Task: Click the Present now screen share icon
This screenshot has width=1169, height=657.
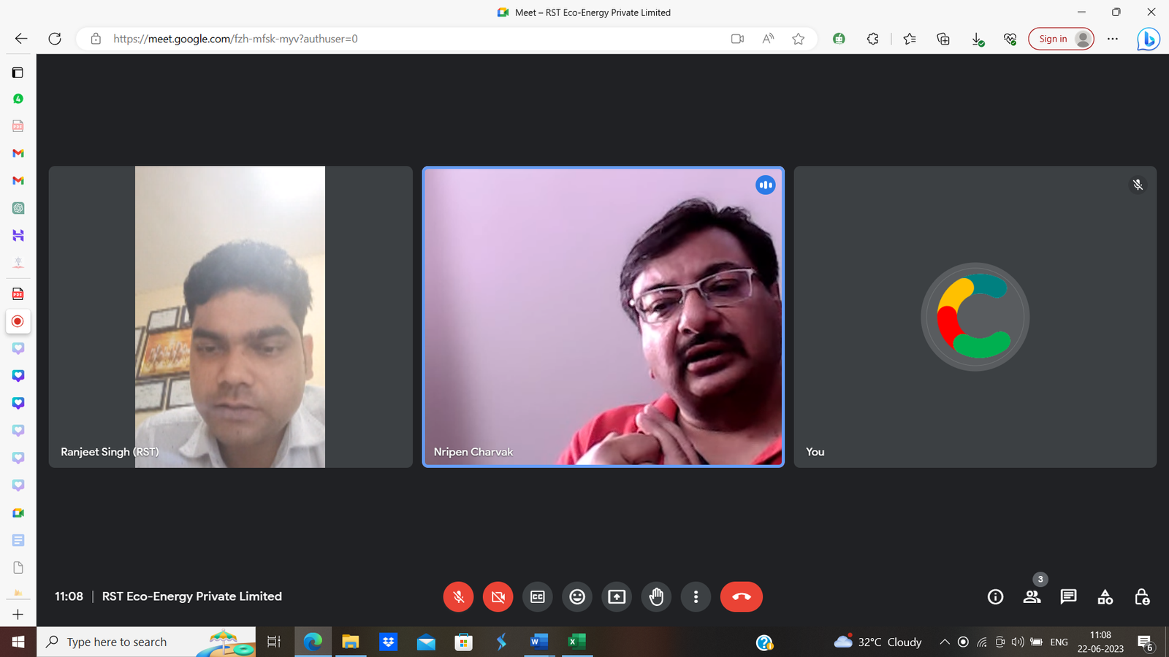Action: pos(617,597)
